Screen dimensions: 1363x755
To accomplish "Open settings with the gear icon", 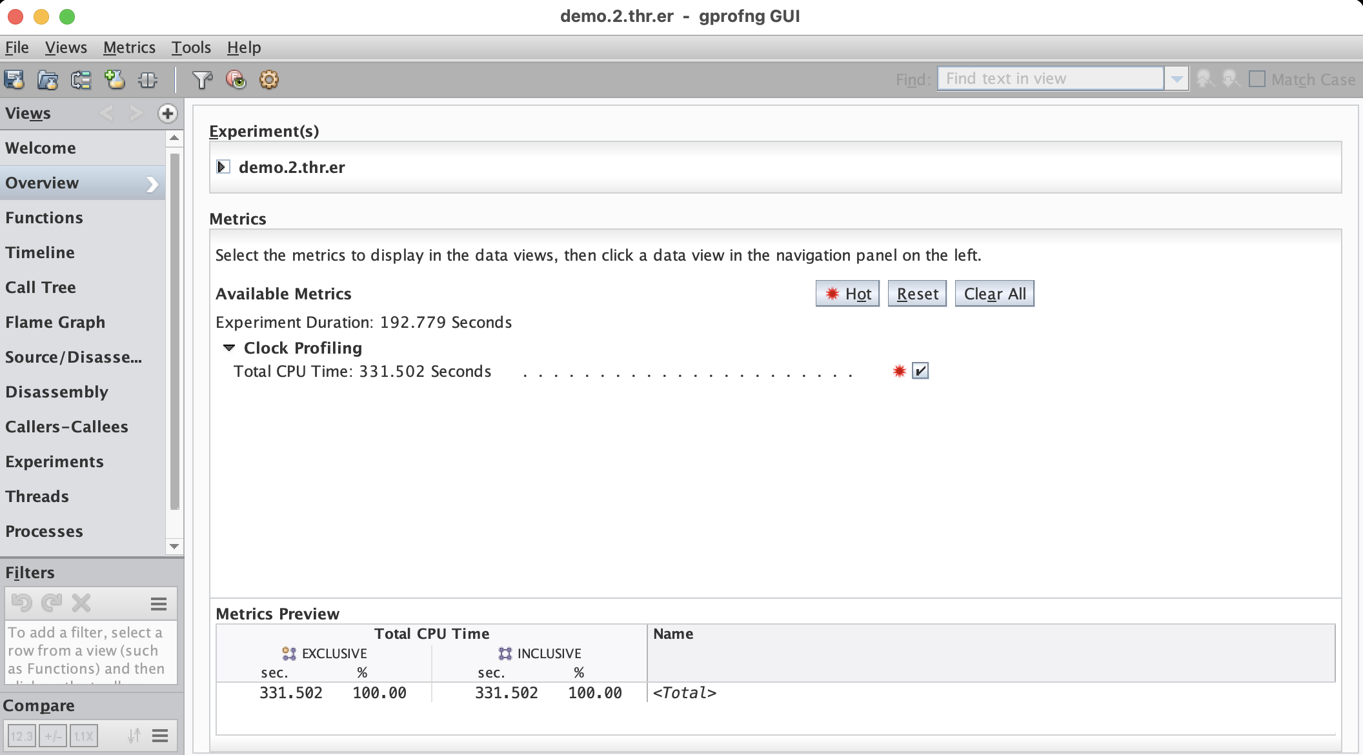I will (269, 79).
